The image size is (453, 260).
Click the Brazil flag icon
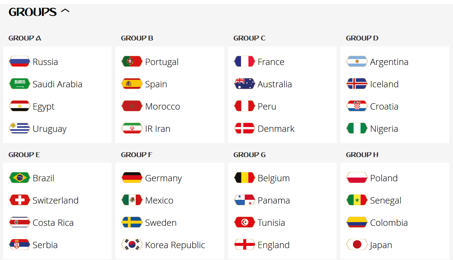20,178
